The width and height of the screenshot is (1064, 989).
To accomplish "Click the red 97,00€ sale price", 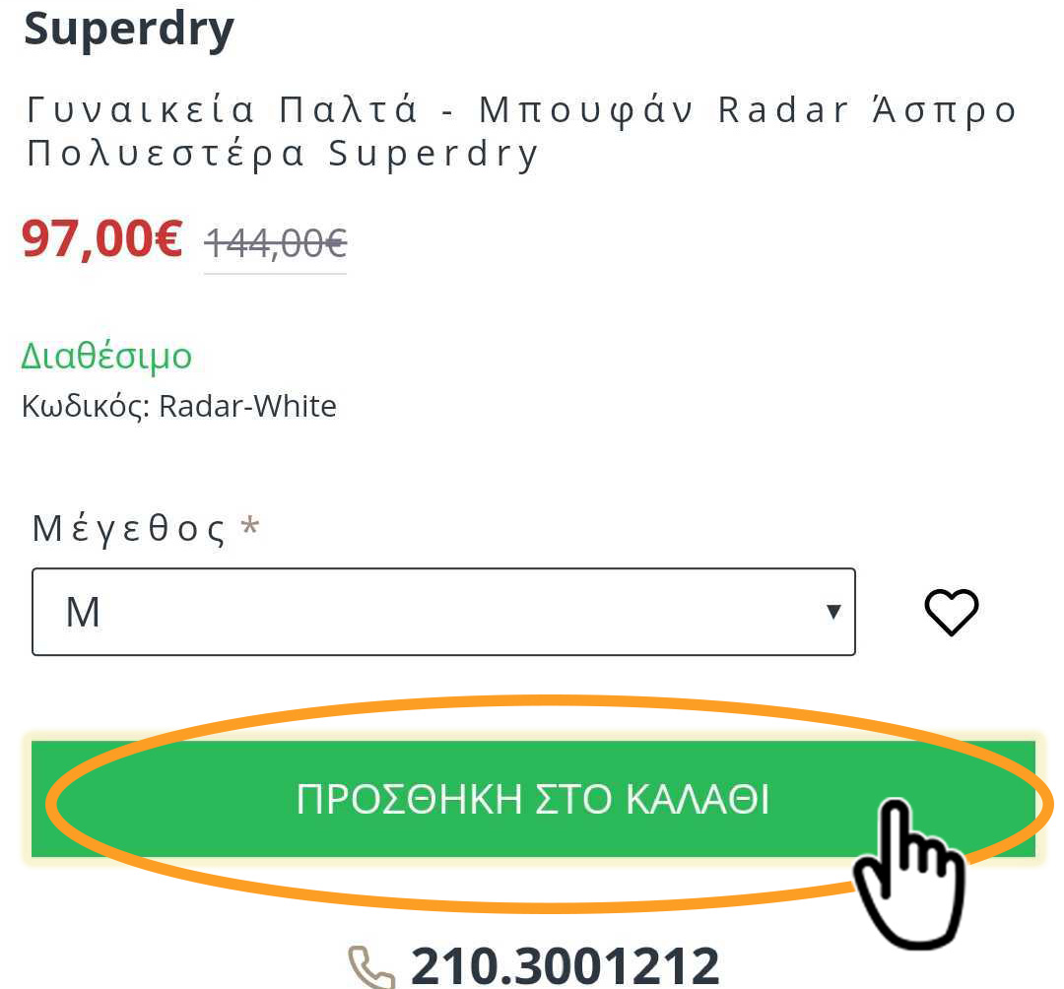I will coord(101,238).
